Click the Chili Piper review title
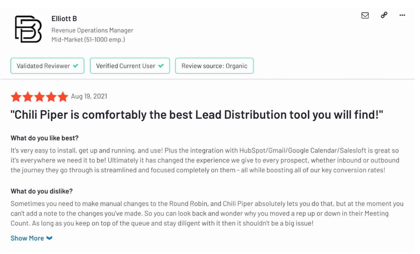Screen dimensions: 420x254 point(197,115)
